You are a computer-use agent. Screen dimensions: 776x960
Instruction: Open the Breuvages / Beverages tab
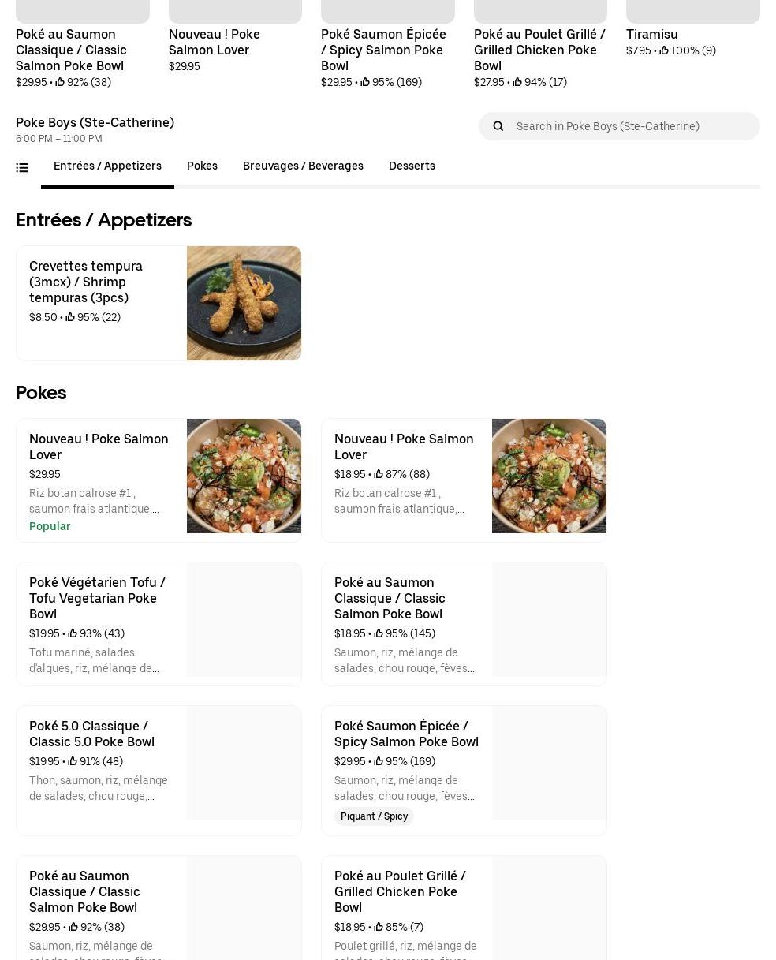303,166
